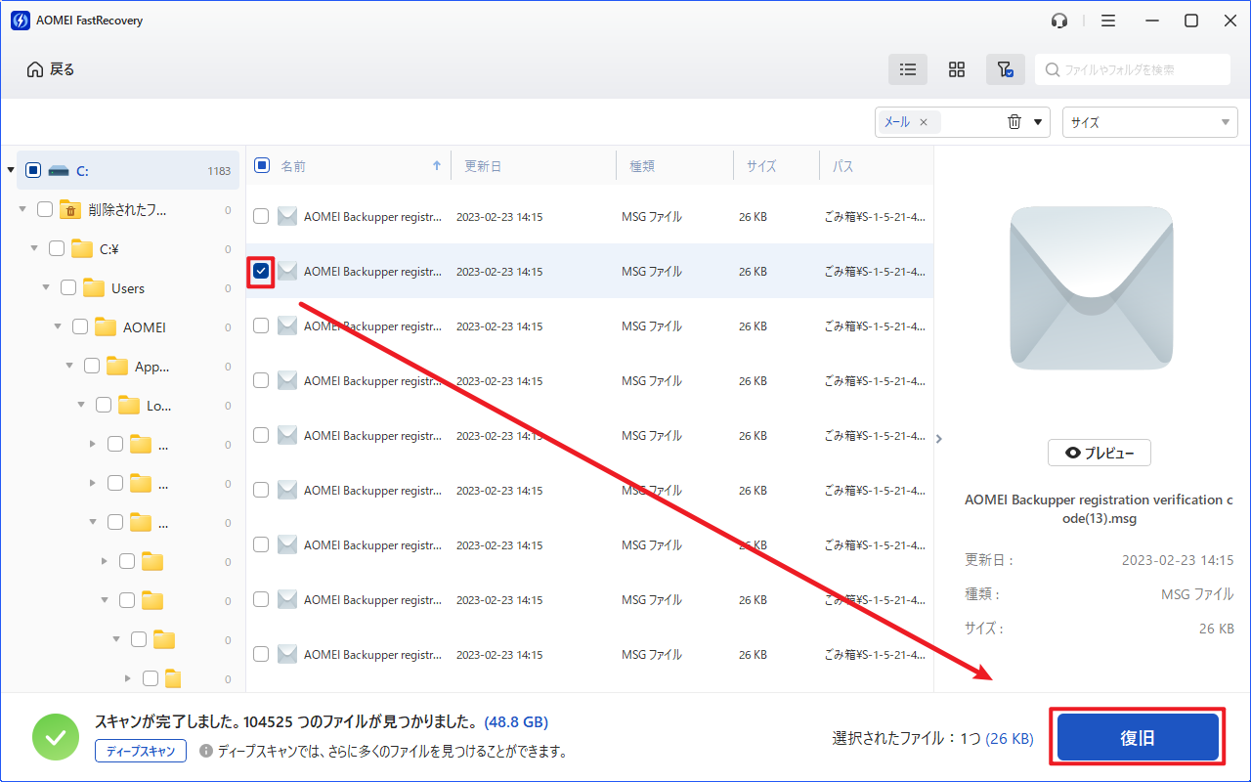Image resolution: width=1251 pixels, height=782 pixels.
Task: Click the green scan-complete checkmark icon
Action: 56,737
